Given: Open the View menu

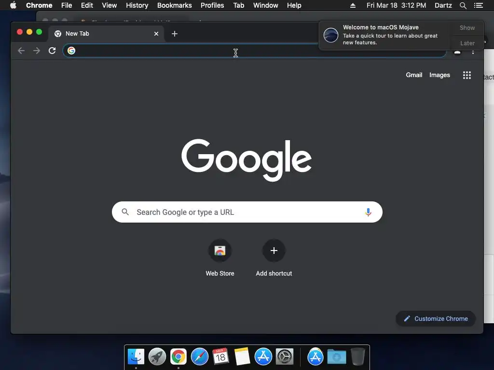Looking at the screenshot, I should (x=110, y=5).
